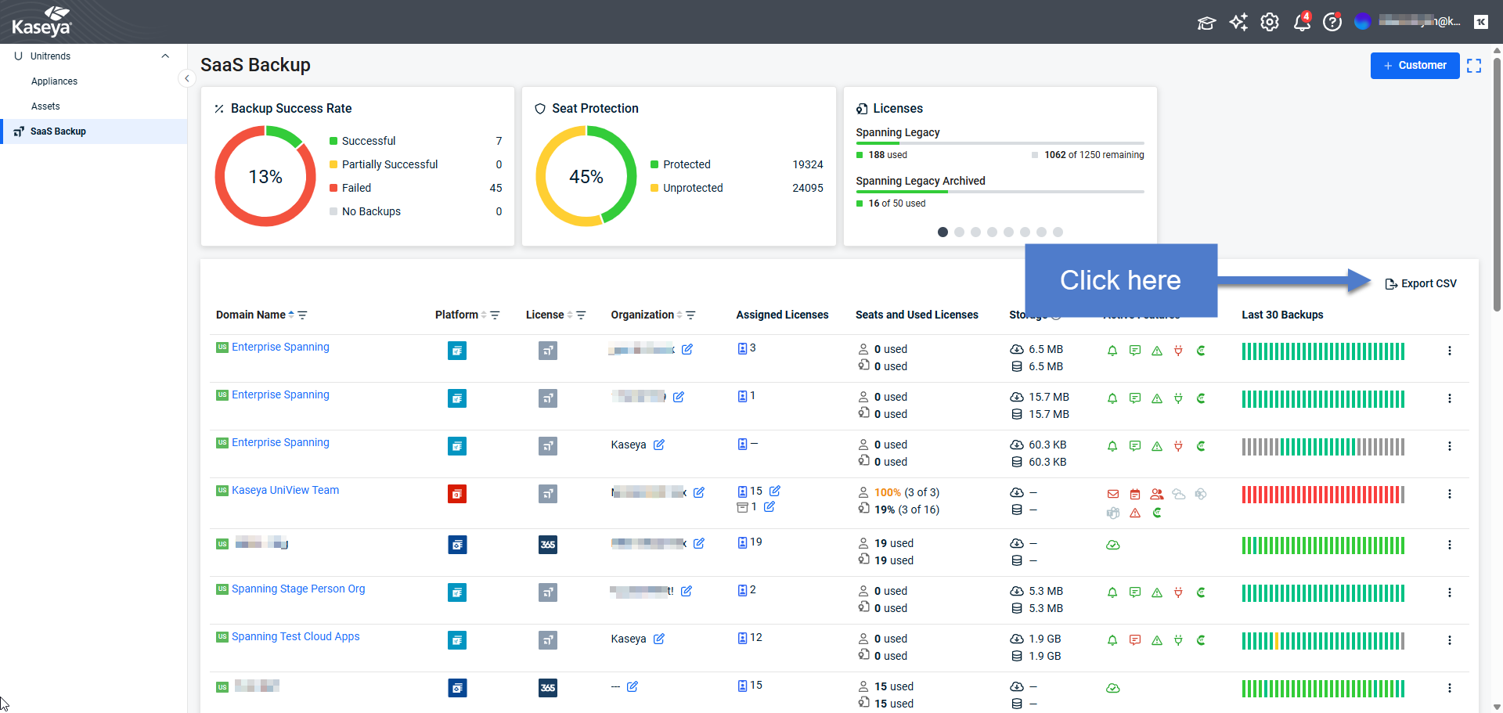Image resolution: width=1503 pixels, height=713 pixels.
Task: Open the settings gear in the header
Action: click(1270, 22)
